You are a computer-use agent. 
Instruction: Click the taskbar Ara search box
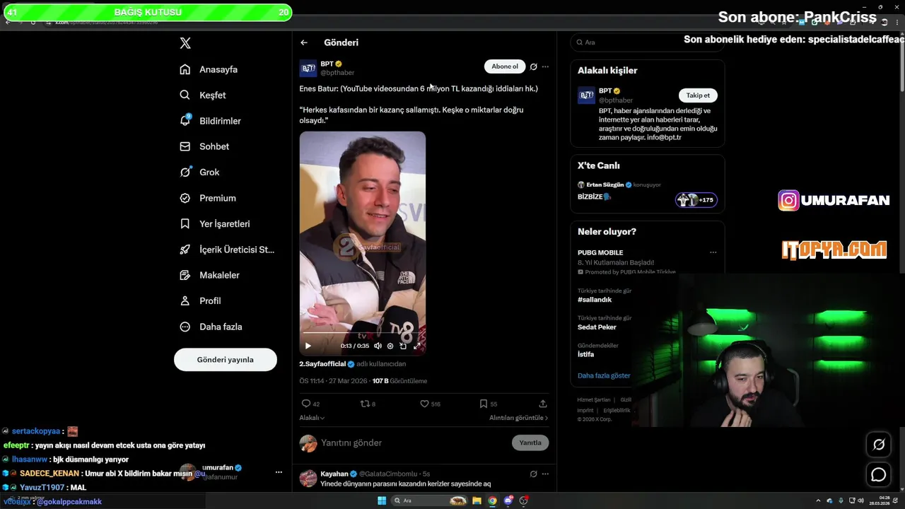coord(431,501)
